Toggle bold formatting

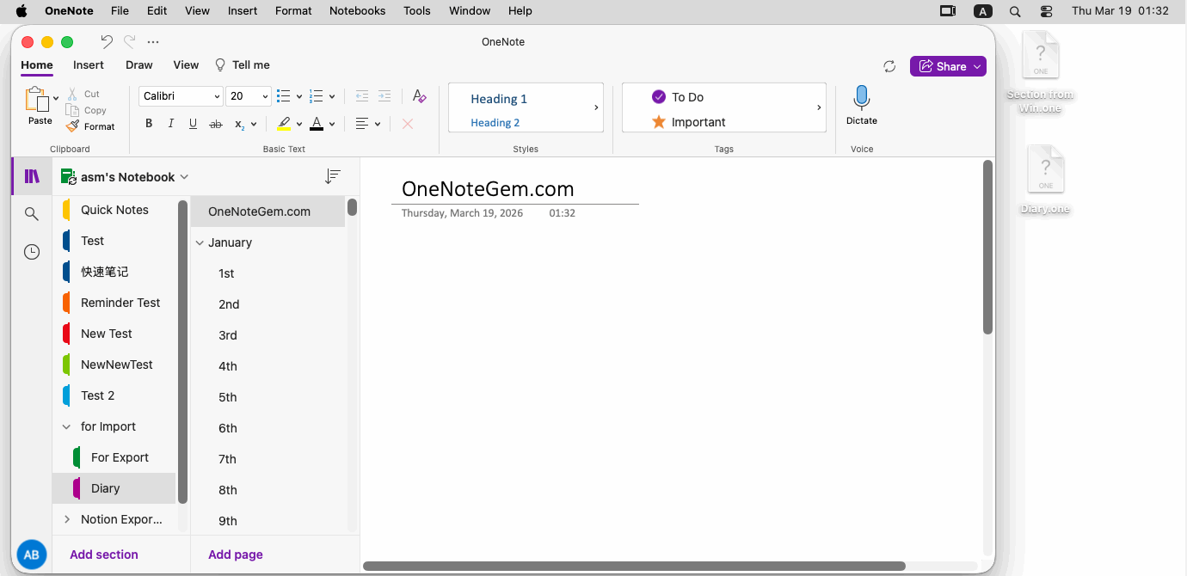149,124
